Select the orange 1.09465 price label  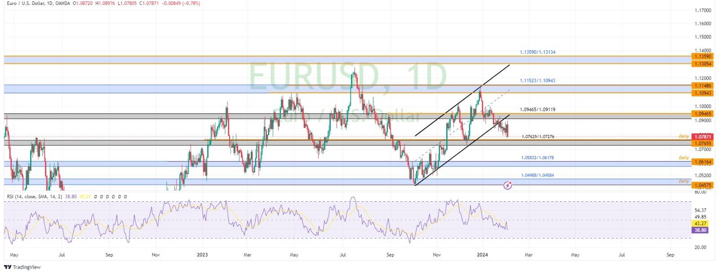(702, 114)
